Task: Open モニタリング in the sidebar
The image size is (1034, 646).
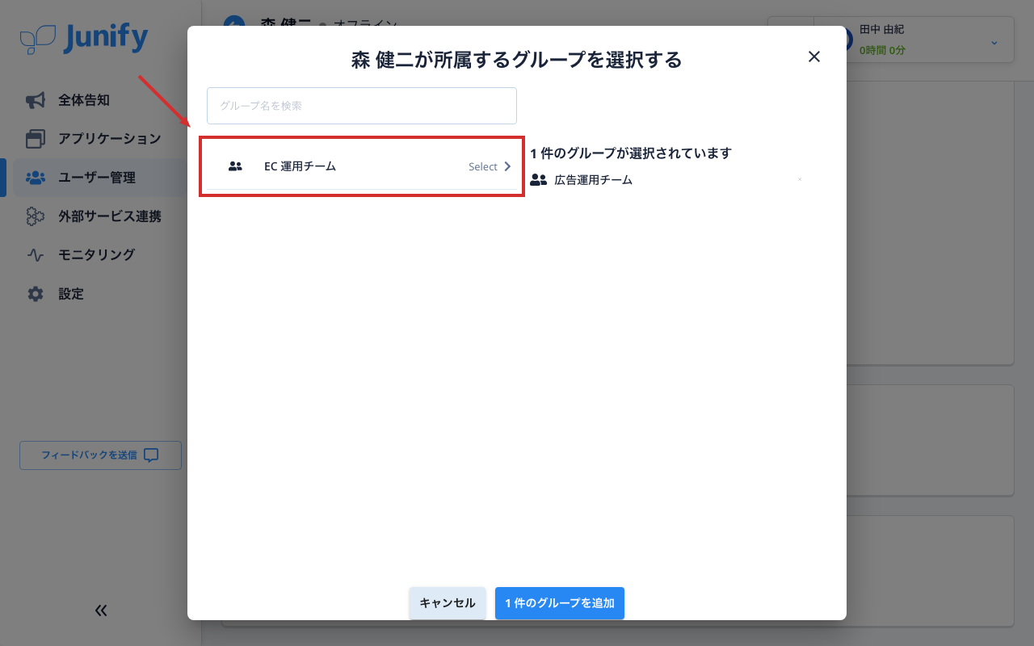Action: [x=97, y=254]
